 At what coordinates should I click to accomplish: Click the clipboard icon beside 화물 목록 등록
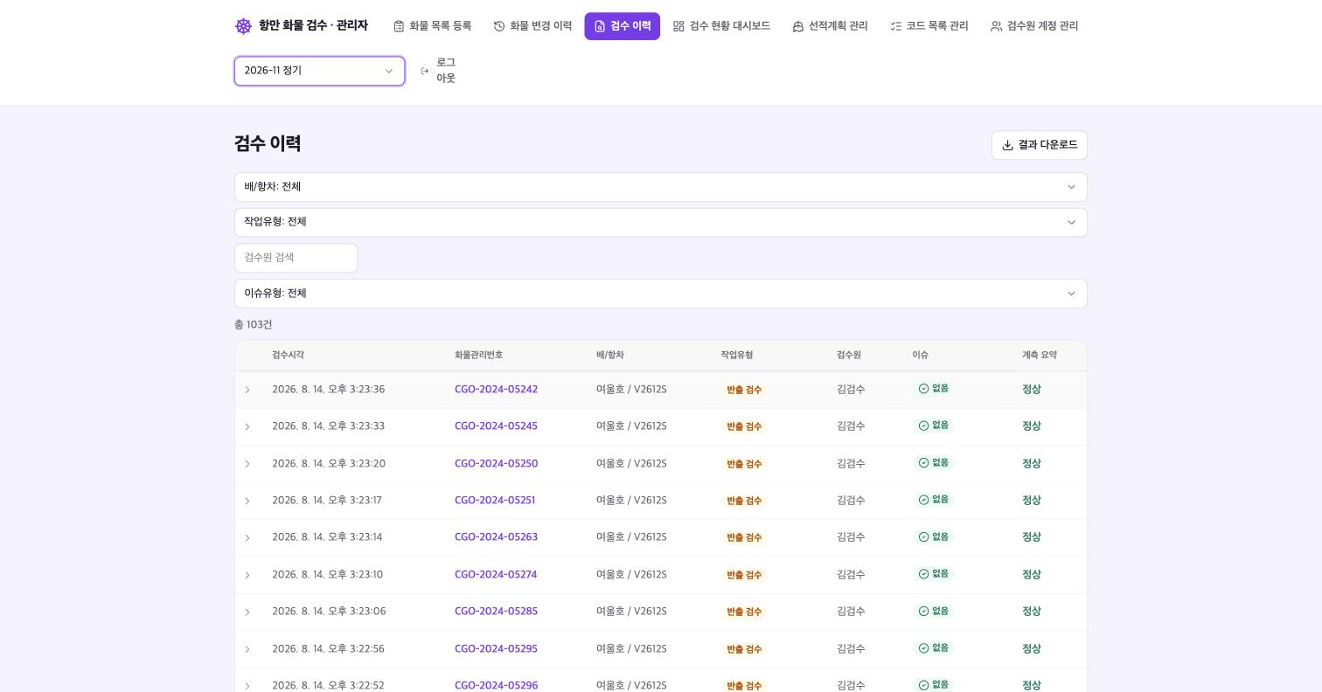(x=399, y=26)
